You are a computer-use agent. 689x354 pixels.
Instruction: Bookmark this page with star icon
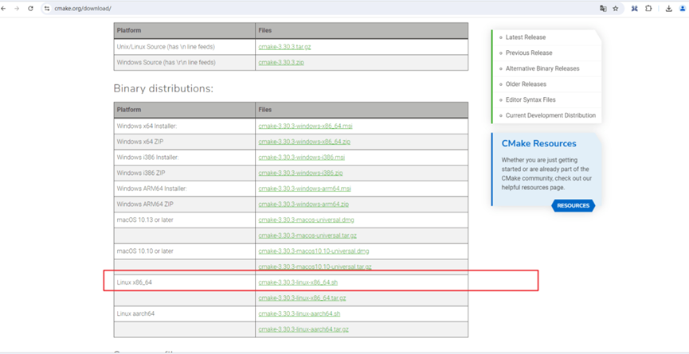pyautogui.click(x=616, y=8)
